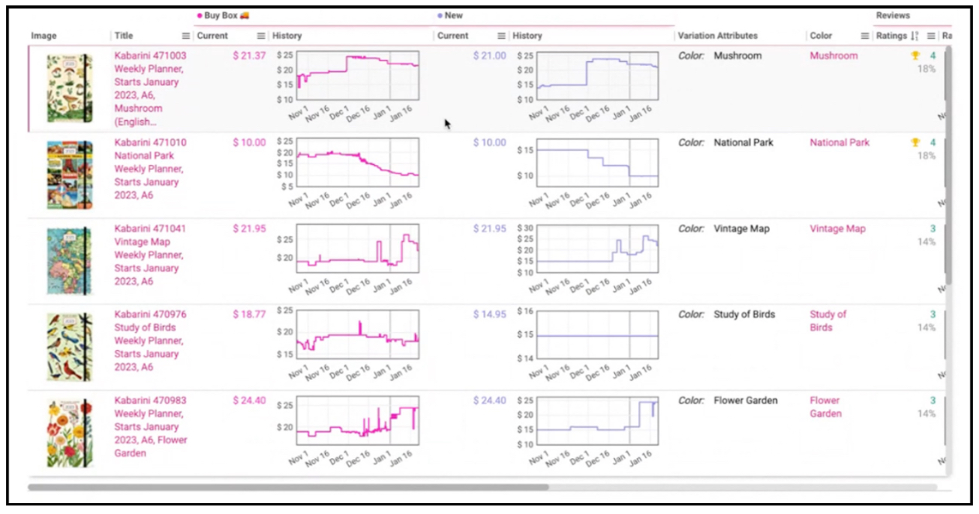
Task: Open the New Current column menu icon
Action: tap(501, 36)
